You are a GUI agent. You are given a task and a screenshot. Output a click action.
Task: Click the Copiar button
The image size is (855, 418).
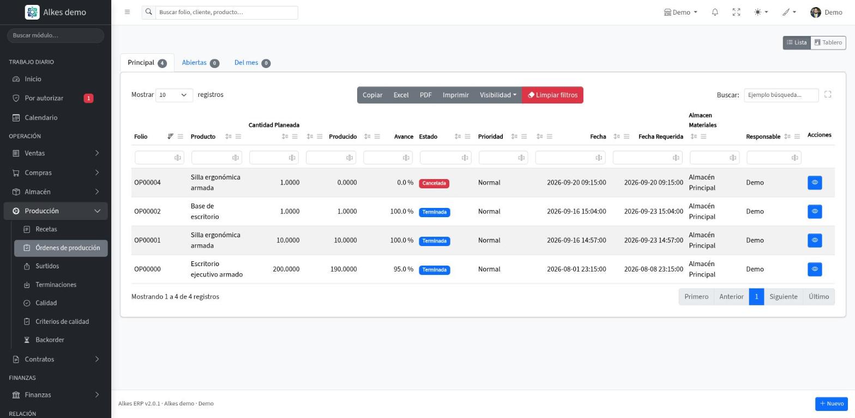click(372, 95)
